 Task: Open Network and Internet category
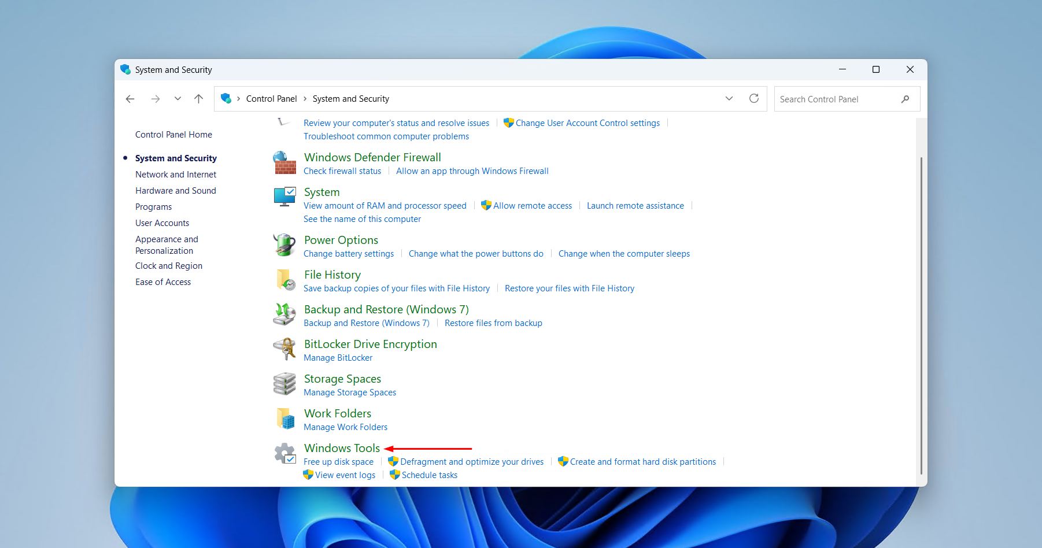(x=176, y=175)
